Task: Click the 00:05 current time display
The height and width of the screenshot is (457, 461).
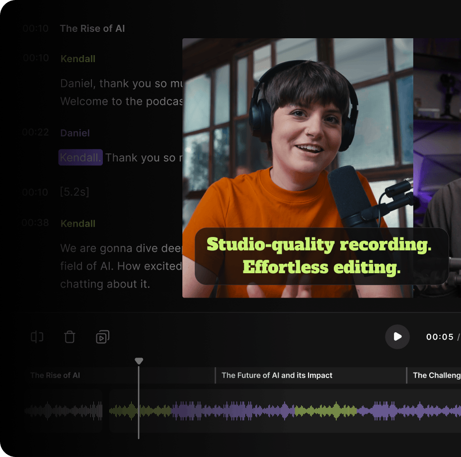Action: click(440, 337)
